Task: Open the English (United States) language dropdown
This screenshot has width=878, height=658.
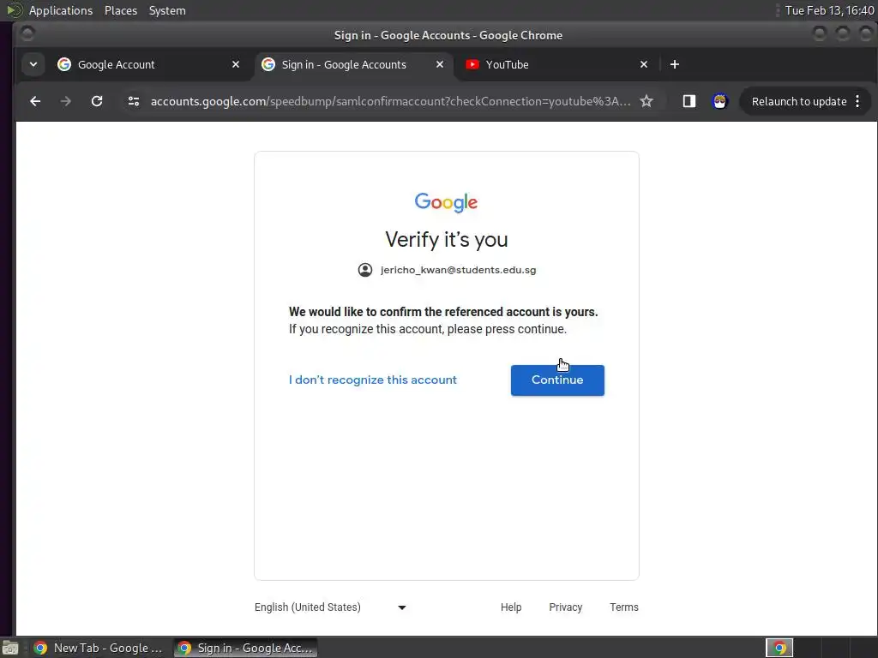Action: tap(330, 607)
